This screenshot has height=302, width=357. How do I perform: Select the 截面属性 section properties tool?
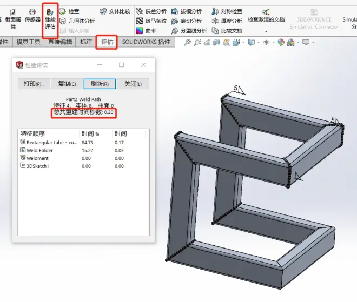pos(13,18)
